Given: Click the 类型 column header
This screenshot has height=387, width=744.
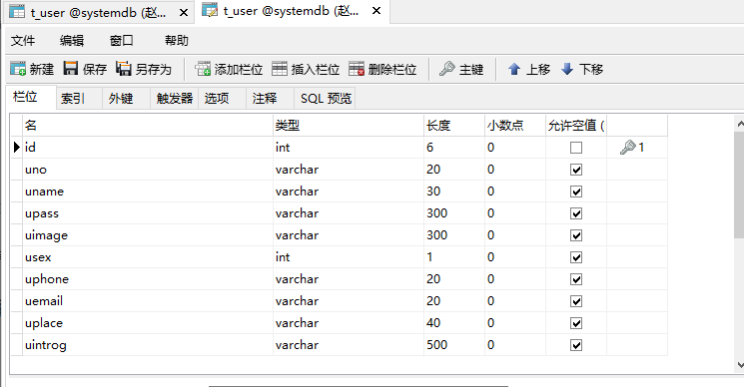Looking at the screenshot, I should coord(349,126).
